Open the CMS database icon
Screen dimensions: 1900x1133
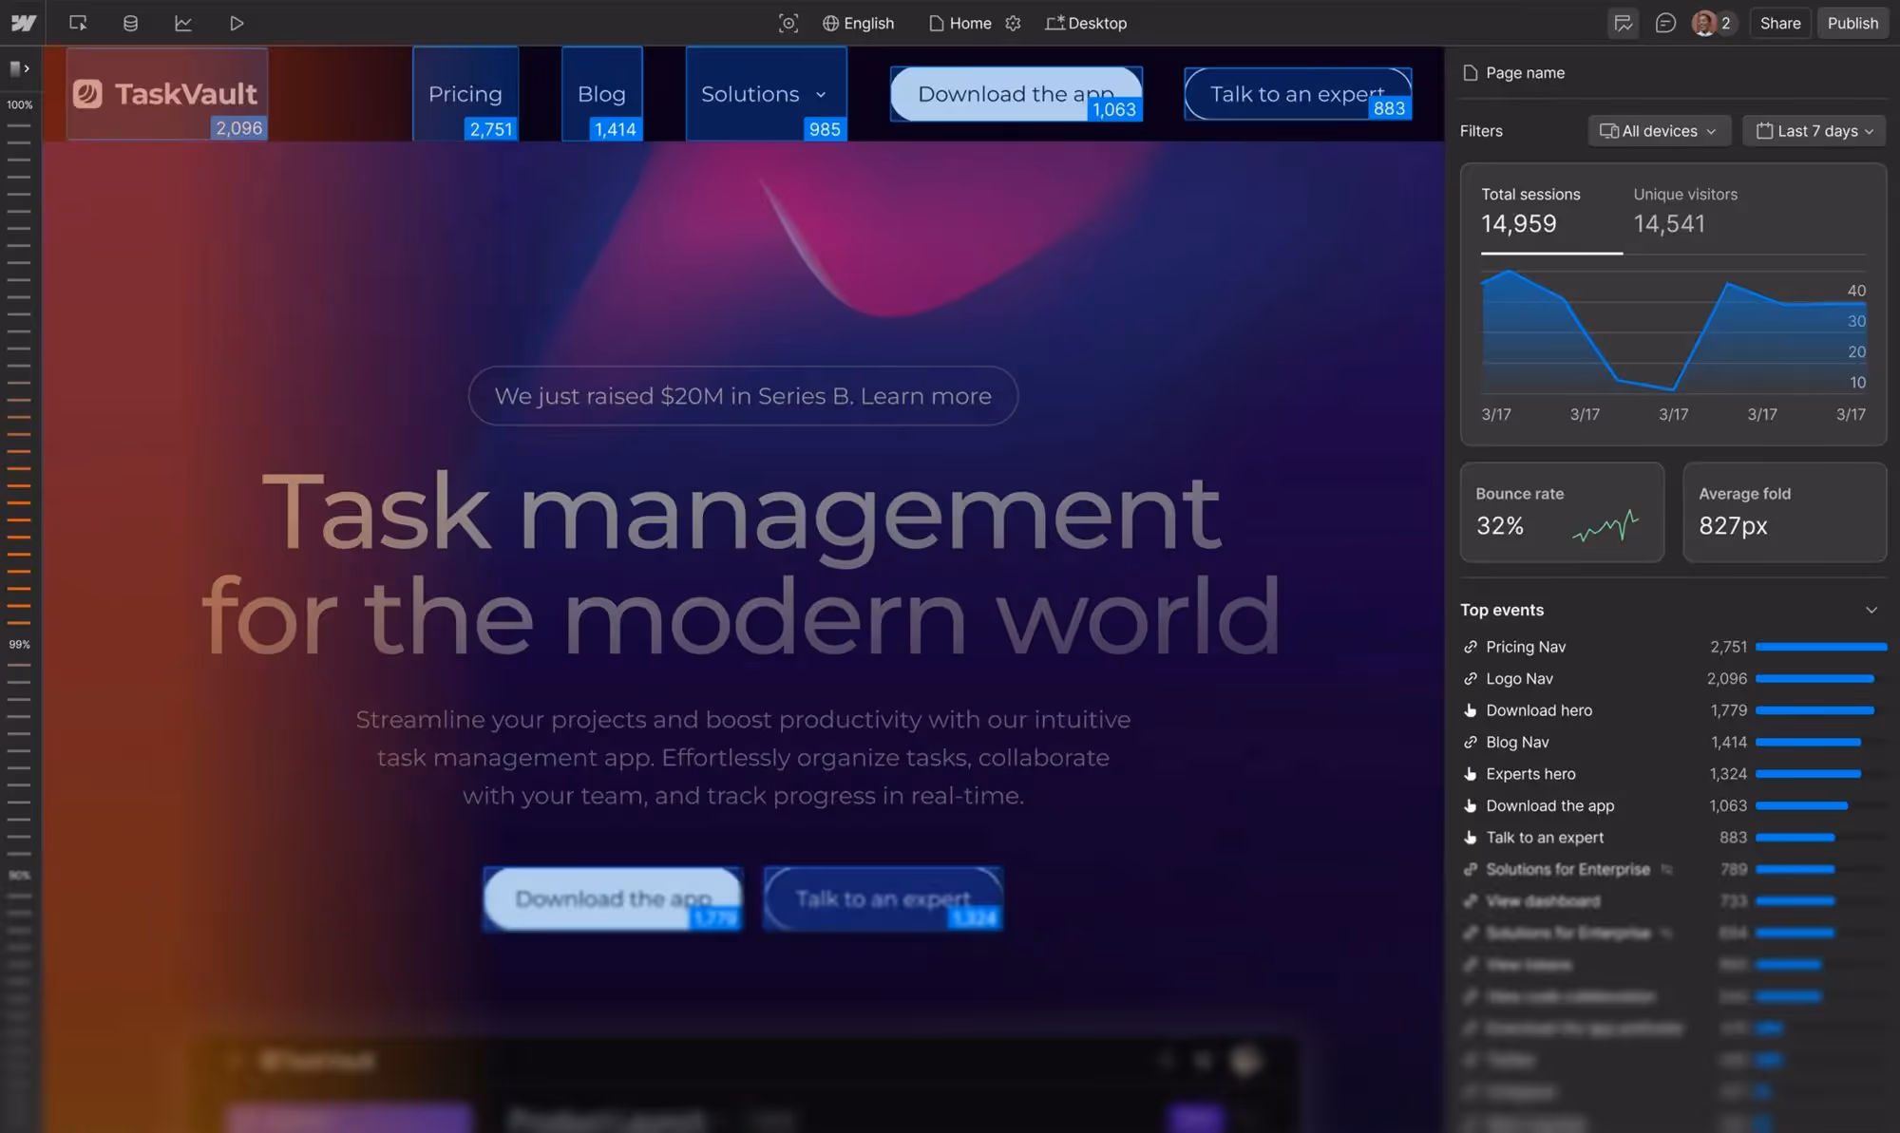click(130, 23)
